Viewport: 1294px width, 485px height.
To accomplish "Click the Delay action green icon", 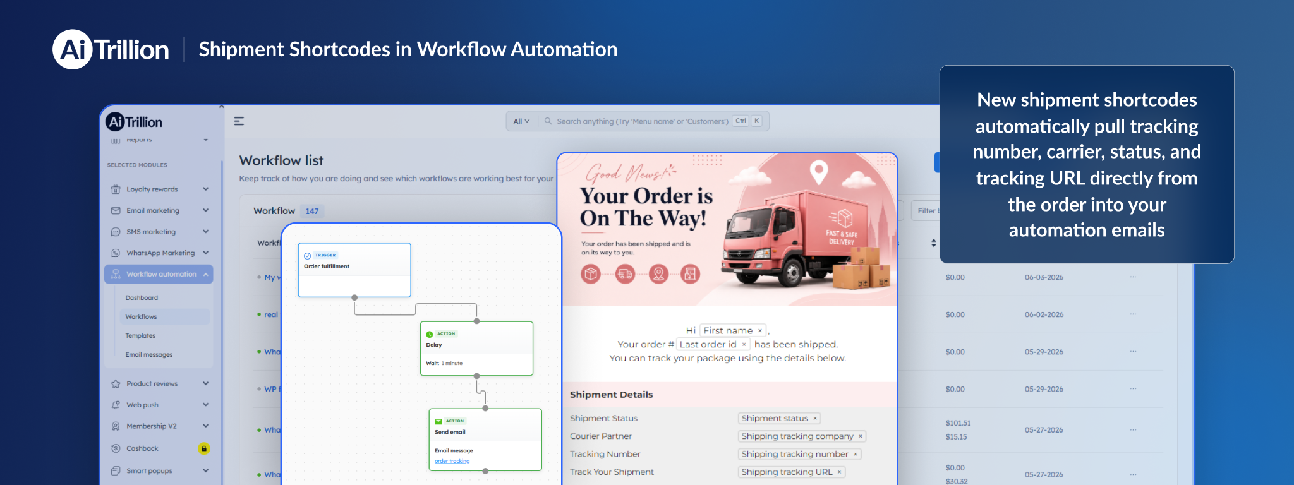I will pos(430,334).
